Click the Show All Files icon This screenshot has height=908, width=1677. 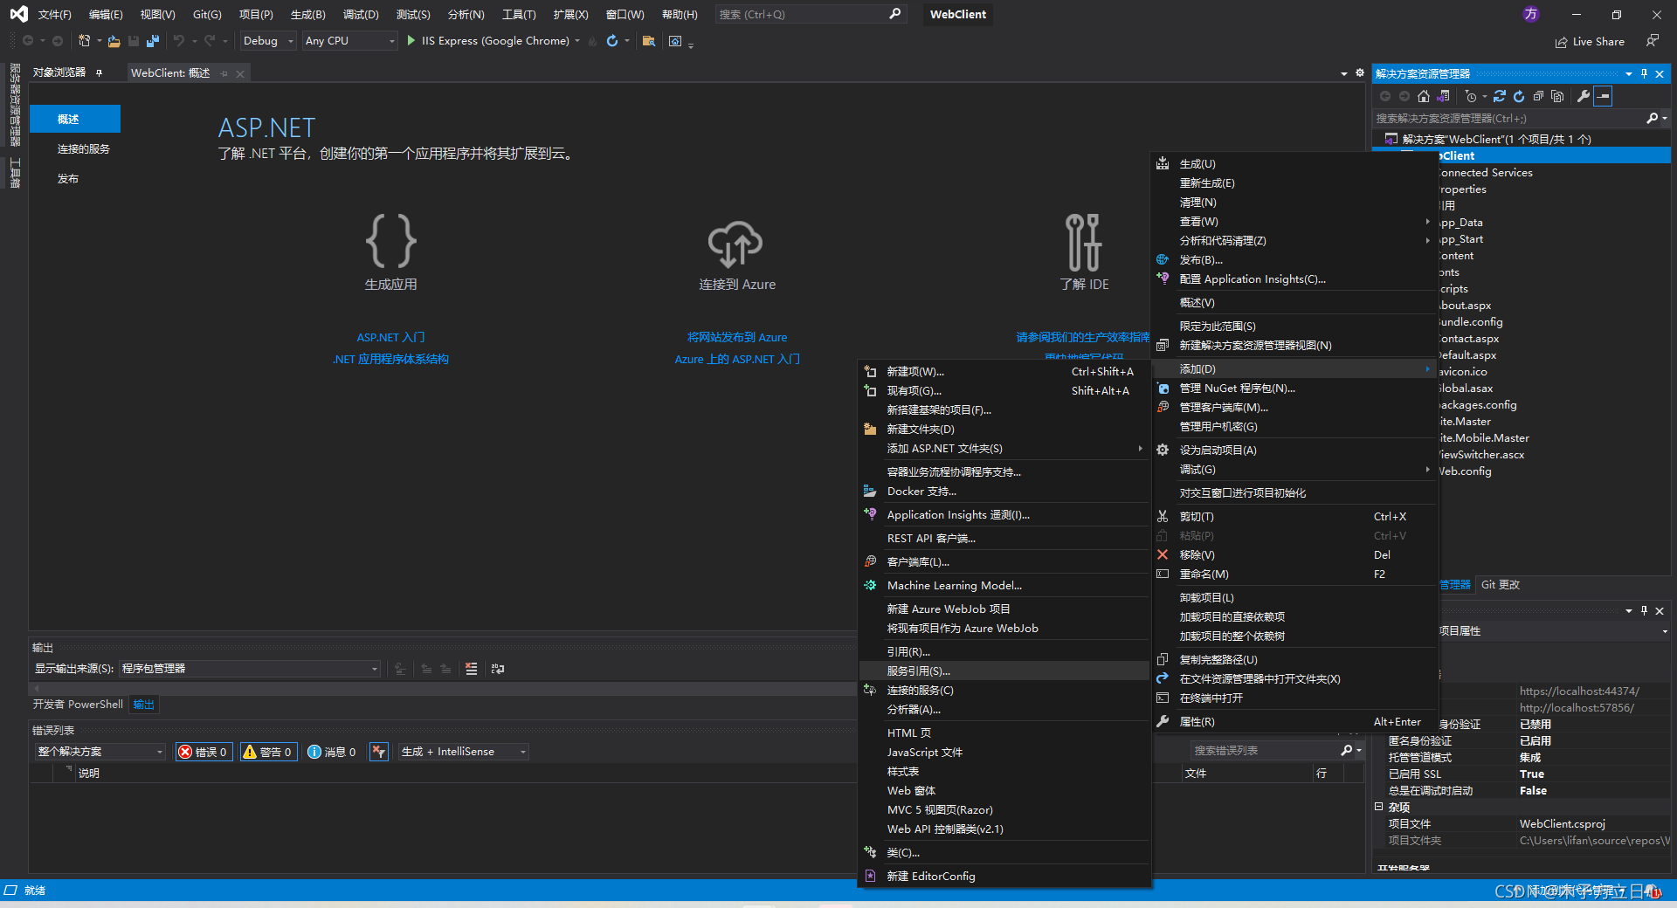pyautogui.click(x=1557, y=96)
